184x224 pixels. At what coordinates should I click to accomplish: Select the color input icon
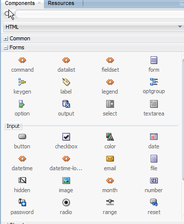point(110,137)
